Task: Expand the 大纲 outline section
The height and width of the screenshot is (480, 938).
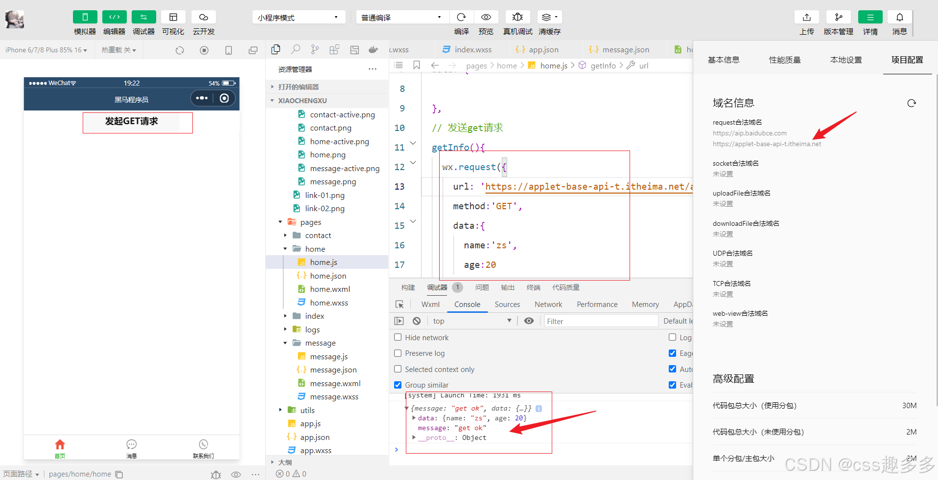Action: 327,462
